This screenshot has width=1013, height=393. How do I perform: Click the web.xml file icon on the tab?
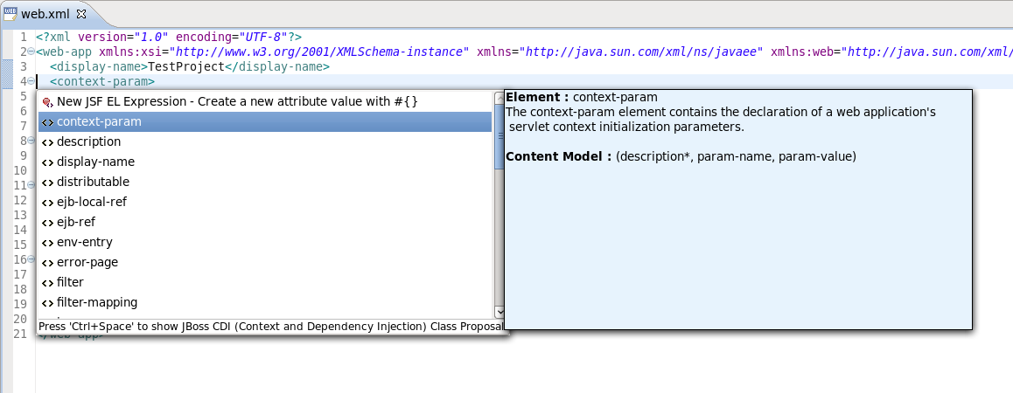(11, 13)
